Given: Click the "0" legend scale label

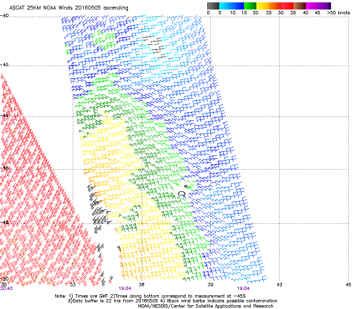Looking at the screenshot, I should 208,13.
